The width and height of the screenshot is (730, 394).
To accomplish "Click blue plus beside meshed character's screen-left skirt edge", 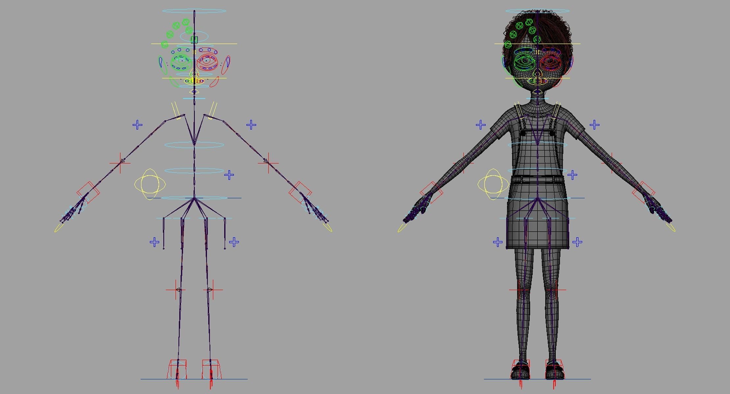I will [x=498, y=242].
